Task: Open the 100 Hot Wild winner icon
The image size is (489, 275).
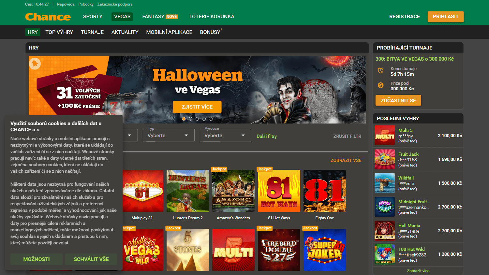Action: click(385, 254)
